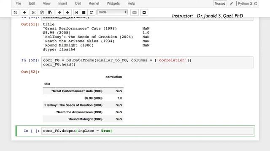Screen dimensions: 270x151
Task: Open the View menu
Action: pyautogui.click(x=46, y=3)
